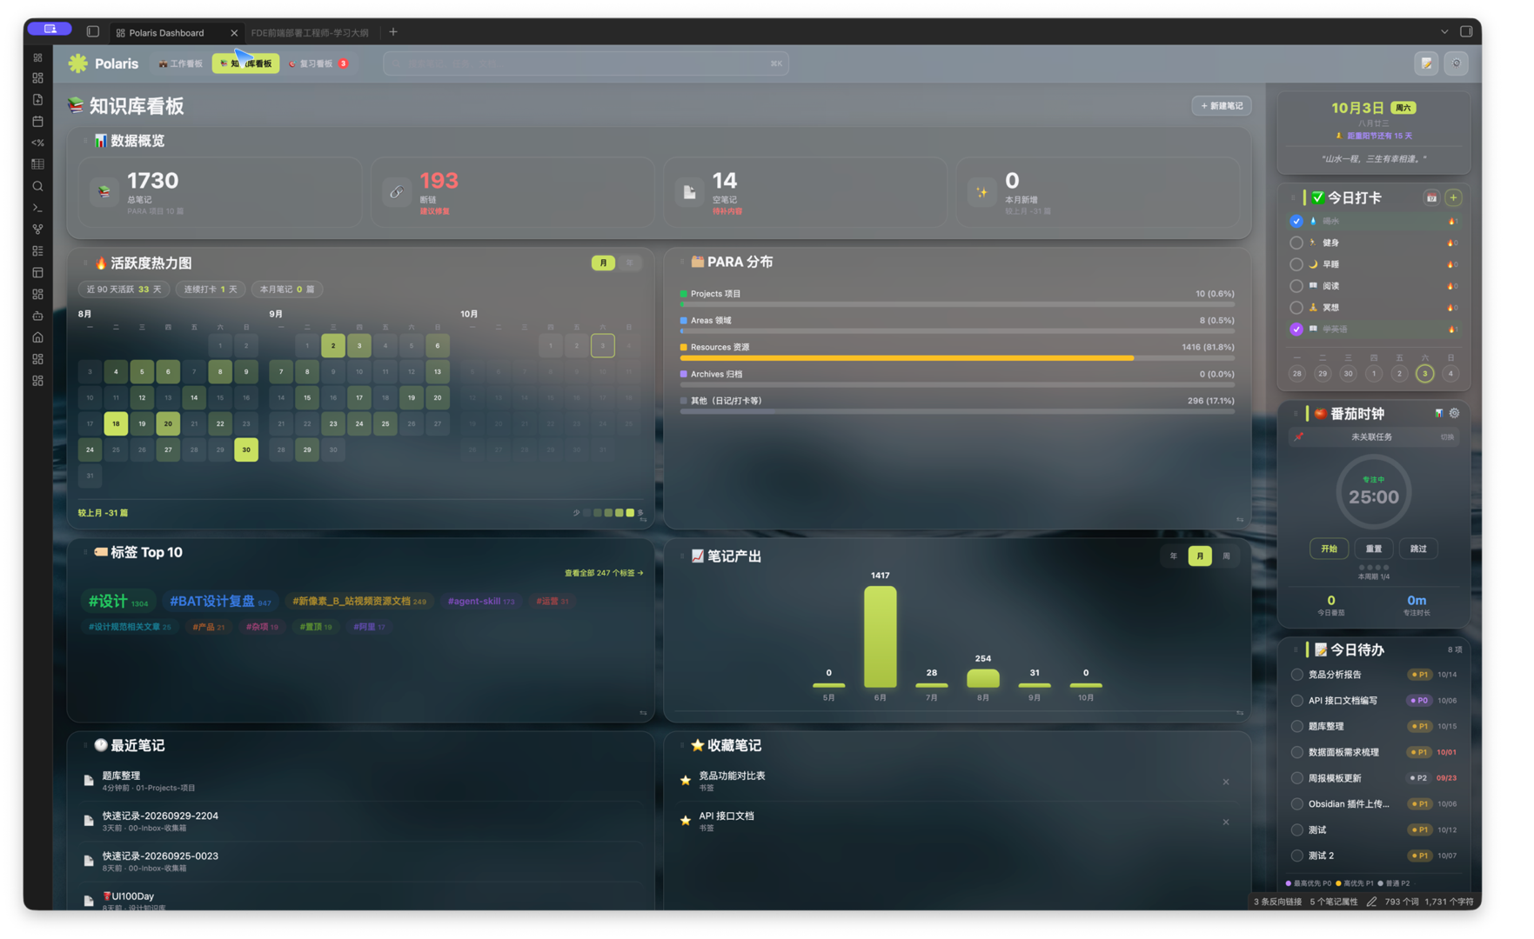Check the 冥想 habit checkbox
Screen dimensions: 1534x939
[1296, 308]
